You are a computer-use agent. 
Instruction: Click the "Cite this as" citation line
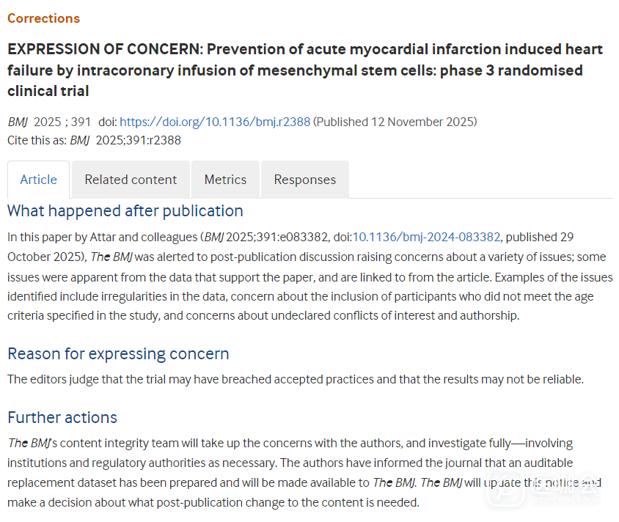pos(94,140)
